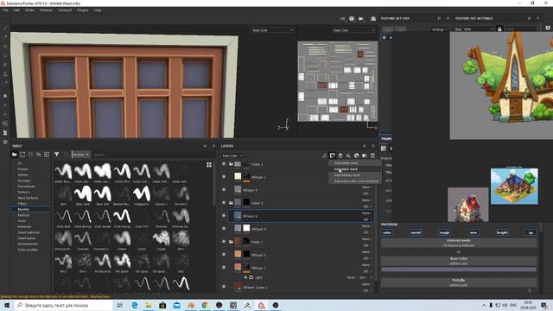The image size is (553, 311).
Task: Toggle visibility of brown Folder 1 layer
Action: 224,242
